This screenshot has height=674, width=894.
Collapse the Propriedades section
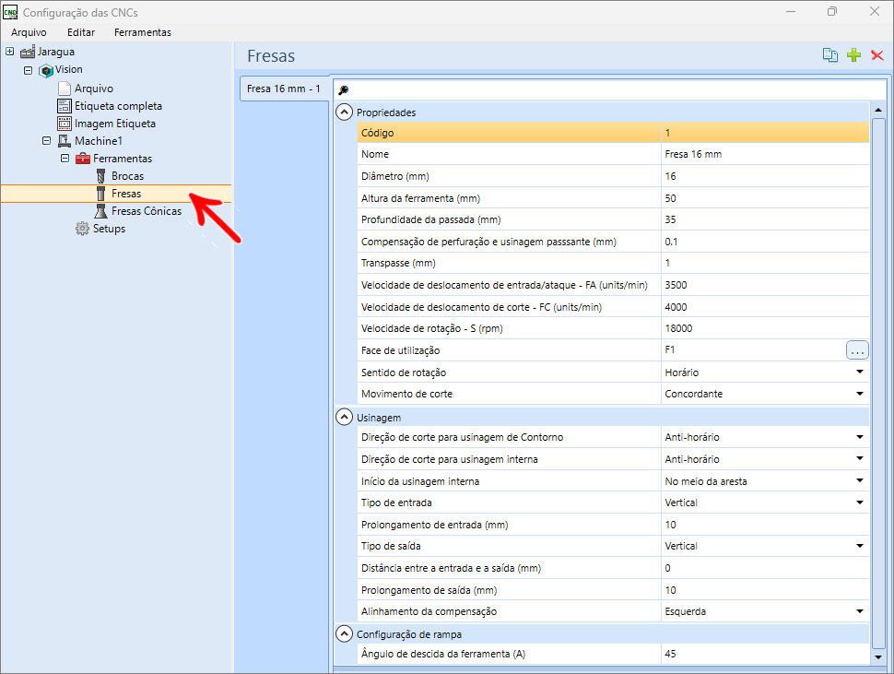[345, 112]
